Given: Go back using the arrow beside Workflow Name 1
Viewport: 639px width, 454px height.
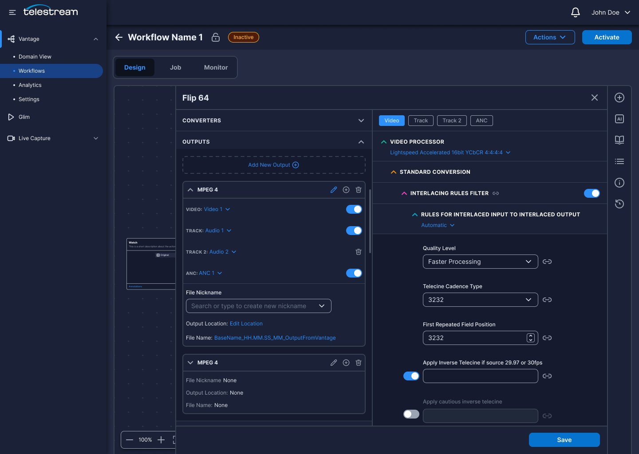Looking at the screenshot, I should click(118, 37).
